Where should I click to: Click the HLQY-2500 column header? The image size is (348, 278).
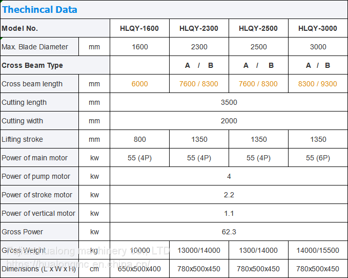point(258,28)
